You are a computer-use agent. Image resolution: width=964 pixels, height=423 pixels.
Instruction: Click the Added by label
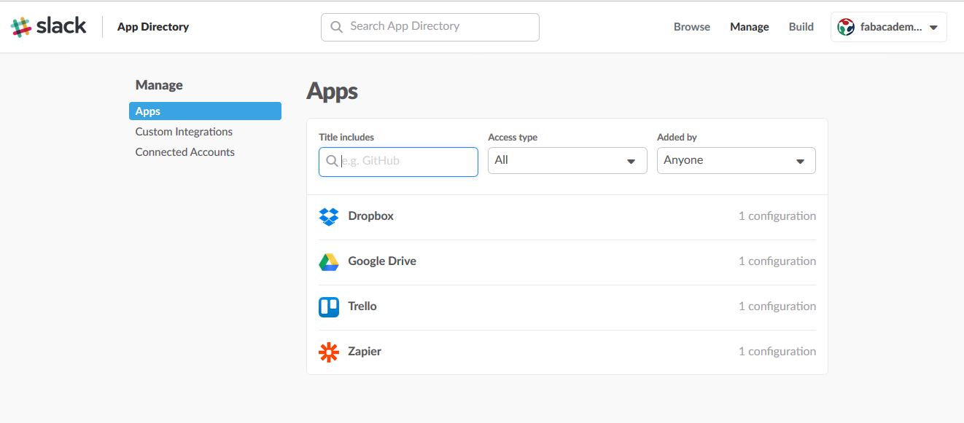pyautogui.click(x=677, y=137)
